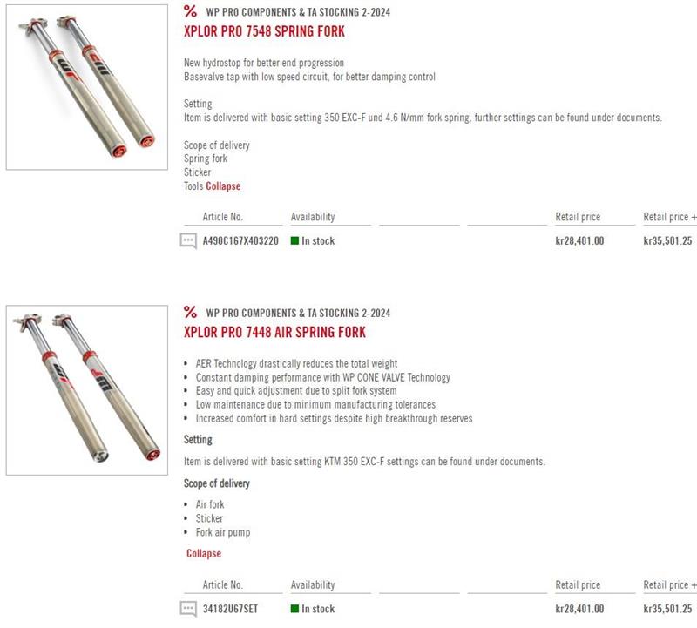
Task: Click Article No. header in spring fork table
Action: (223, 217)
